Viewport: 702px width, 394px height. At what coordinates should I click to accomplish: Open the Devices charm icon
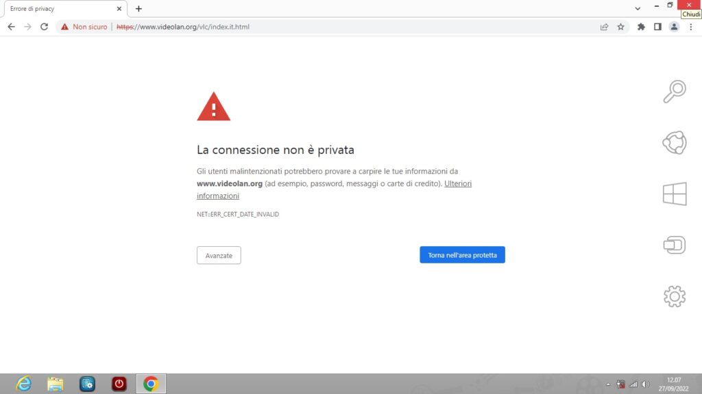(x=675, y=245)
